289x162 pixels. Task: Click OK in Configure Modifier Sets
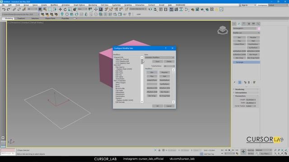pyautogui.click(x=158, y=106)
